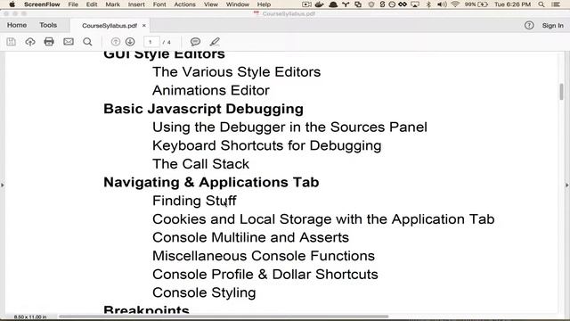The height and width of the screenshot is (321, 570).
Task: Click the AirPlay display menu bar icon
Action: click(x=415, y=4)
